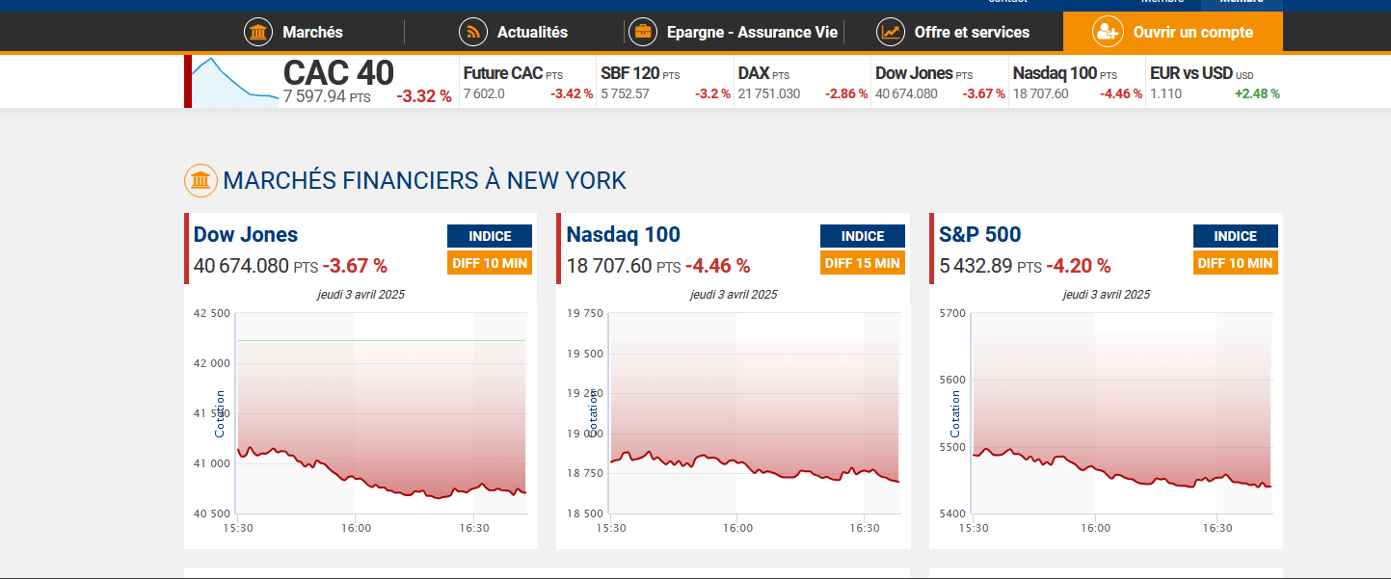Click the orange bank icon beside Marchés Financiers heading
The height and width of the screenshot is (579, 1391).
pos(200,180)
